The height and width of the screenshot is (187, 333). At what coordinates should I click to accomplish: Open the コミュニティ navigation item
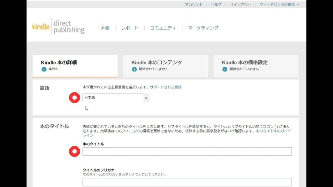(163, 28)
